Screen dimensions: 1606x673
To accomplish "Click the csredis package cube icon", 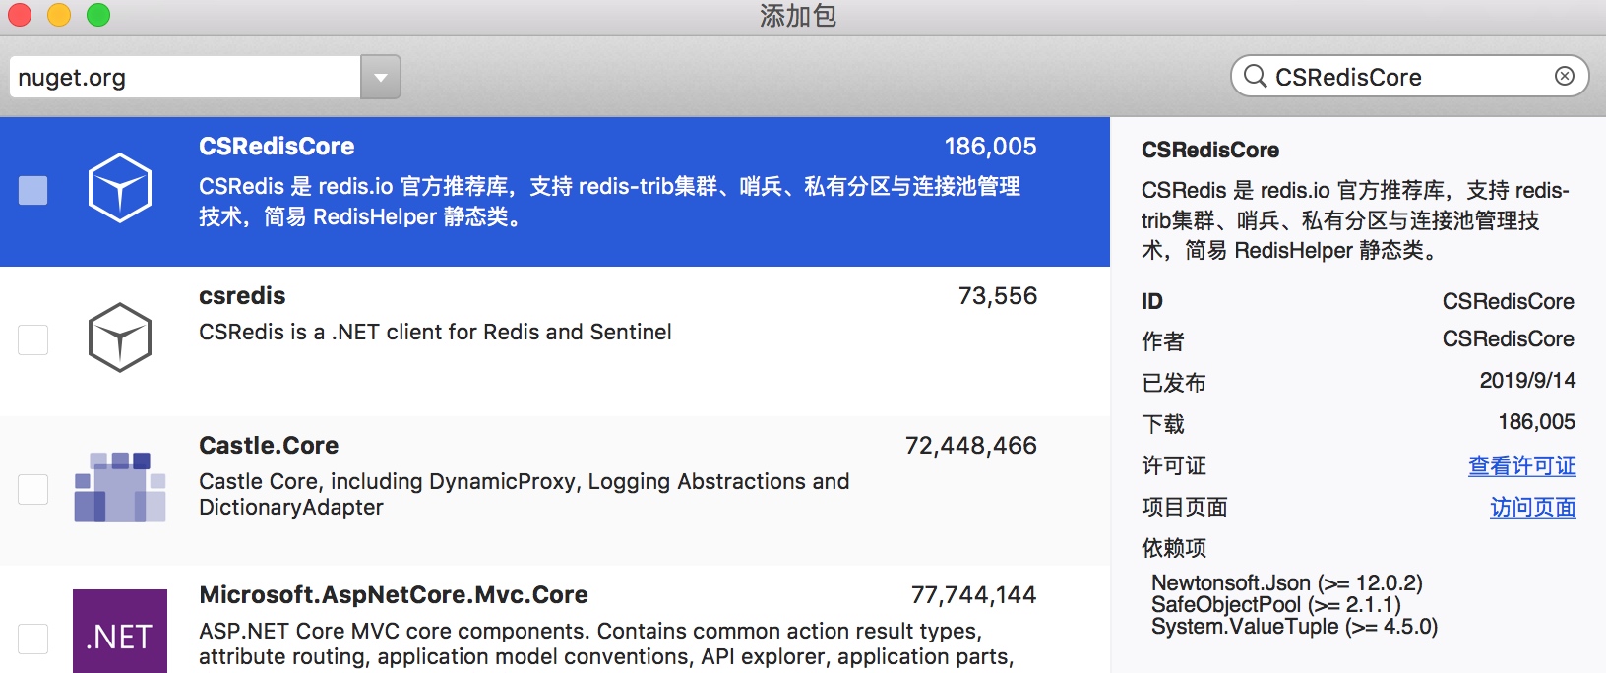I will pyautogui.click(x=120, y=337).
